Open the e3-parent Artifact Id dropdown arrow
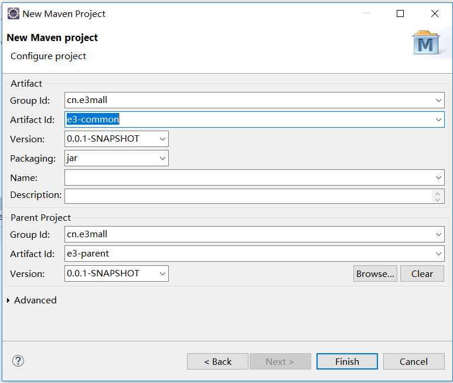The image size is (453, 383). pyautogui.click(x=438, y=254)
